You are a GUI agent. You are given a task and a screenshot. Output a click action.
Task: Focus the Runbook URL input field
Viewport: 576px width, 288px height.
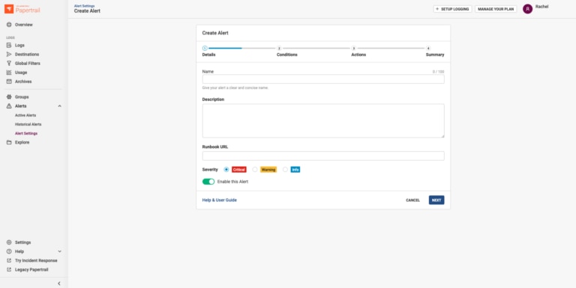point(323,156)
